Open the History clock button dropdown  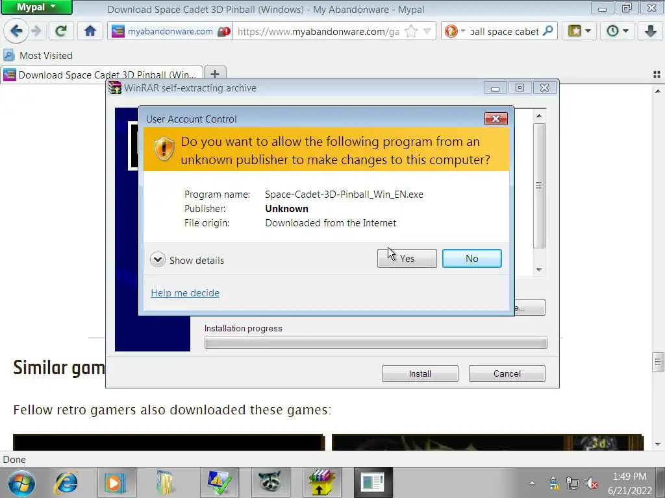tap(618, 31)
